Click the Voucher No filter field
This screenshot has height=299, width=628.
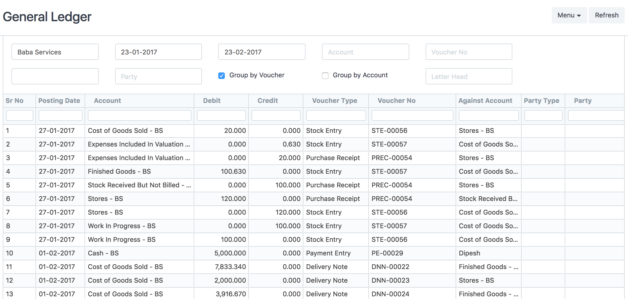[468, 52]
